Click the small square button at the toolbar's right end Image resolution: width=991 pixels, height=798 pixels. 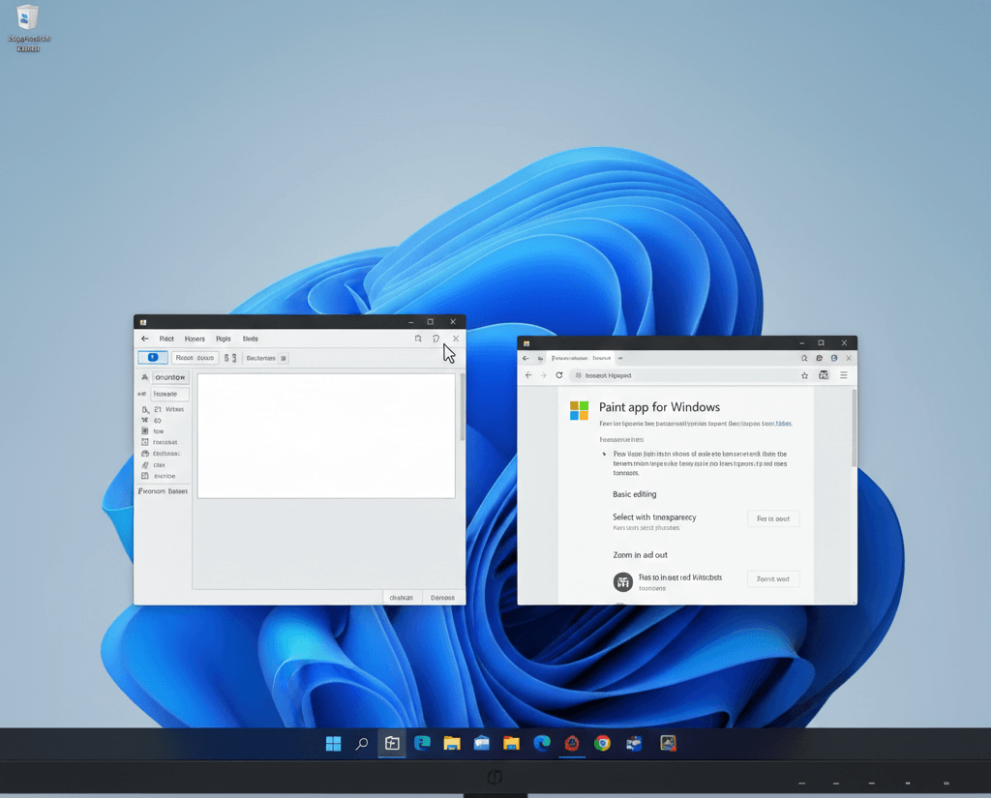tap(284, 358)
